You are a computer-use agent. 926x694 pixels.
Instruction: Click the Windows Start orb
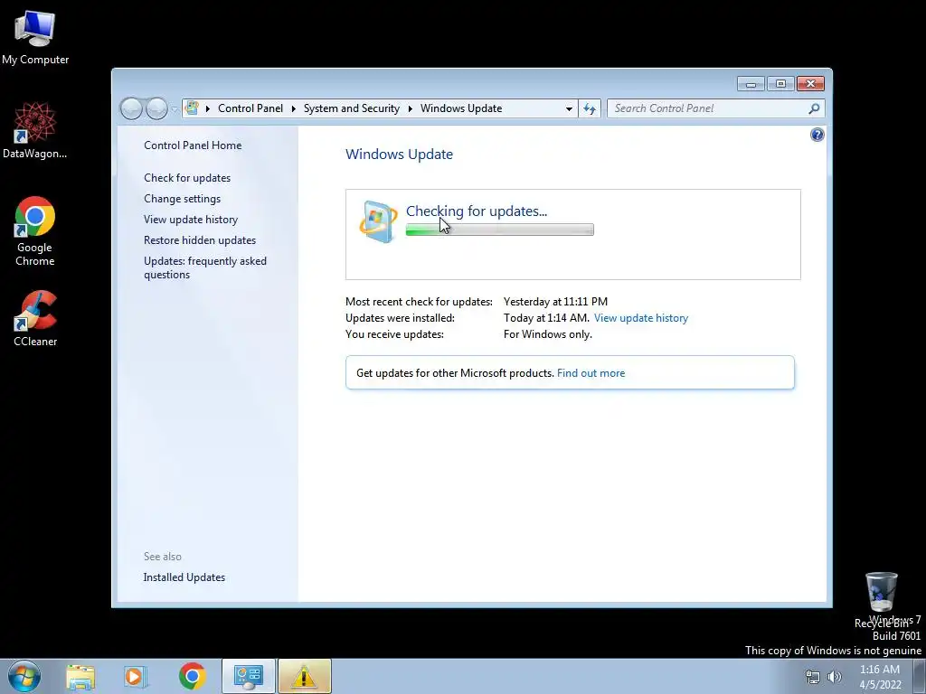[24, 676]
